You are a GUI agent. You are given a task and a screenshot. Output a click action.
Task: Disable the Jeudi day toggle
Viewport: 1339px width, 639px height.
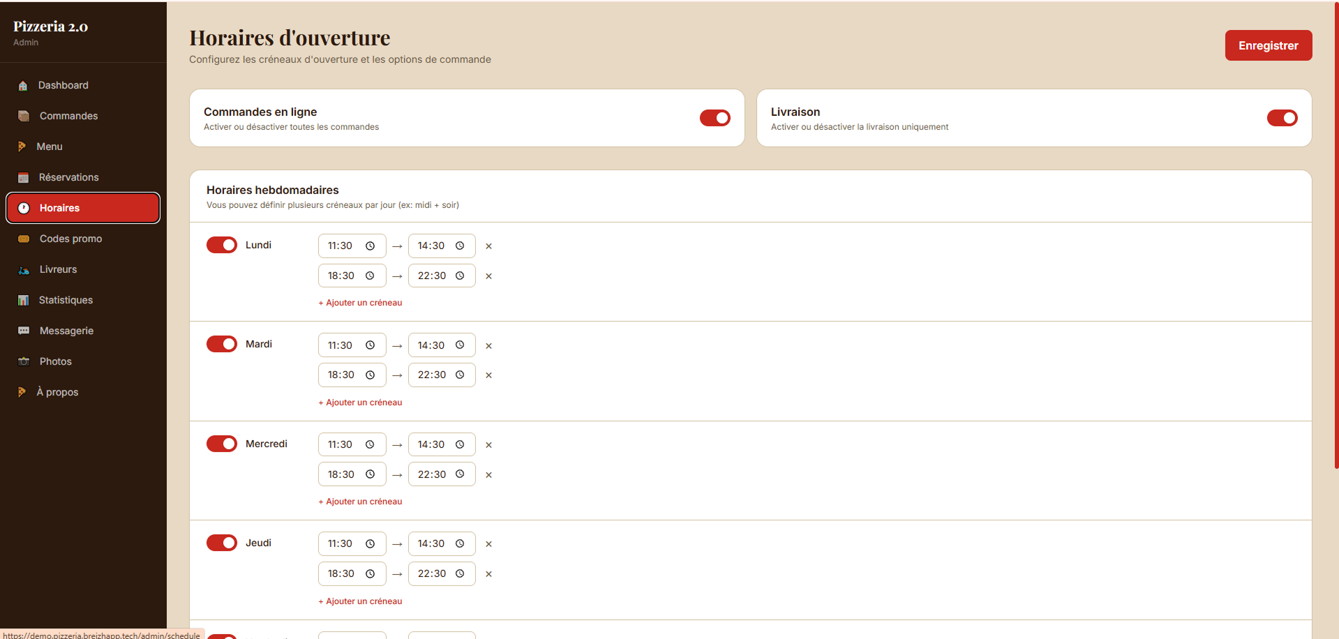222,543
